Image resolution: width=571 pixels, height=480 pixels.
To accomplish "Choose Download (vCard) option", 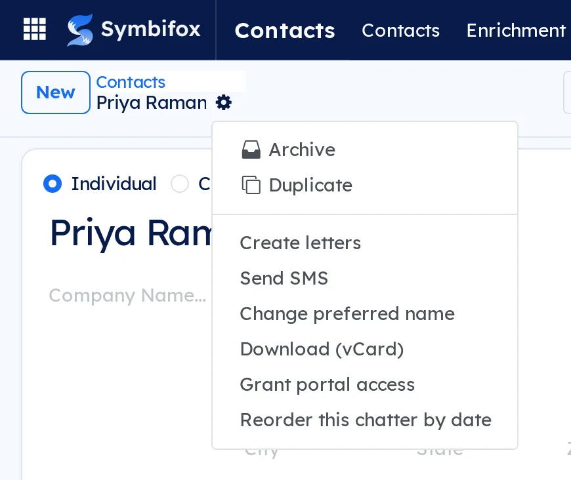I will 365,350.
